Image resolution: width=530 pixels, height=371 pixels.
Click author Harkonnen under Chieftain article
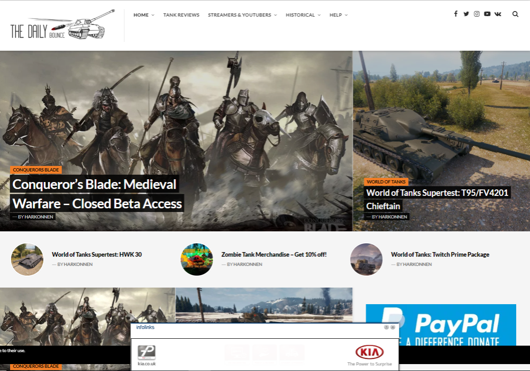tap(393, 217)
